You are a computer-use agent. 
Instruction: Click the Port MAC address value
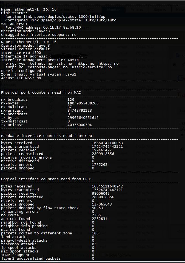coord(59,27)
